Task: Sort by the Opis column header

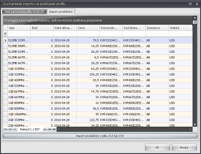Action: pos(19,28)
